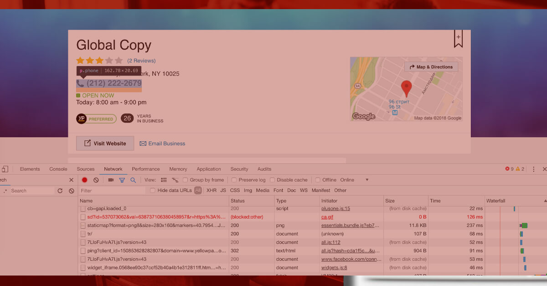Sort by Waterfall column arrow
Image resolution: width=547 pixels, height=286 pixels.
coord(545,201)
